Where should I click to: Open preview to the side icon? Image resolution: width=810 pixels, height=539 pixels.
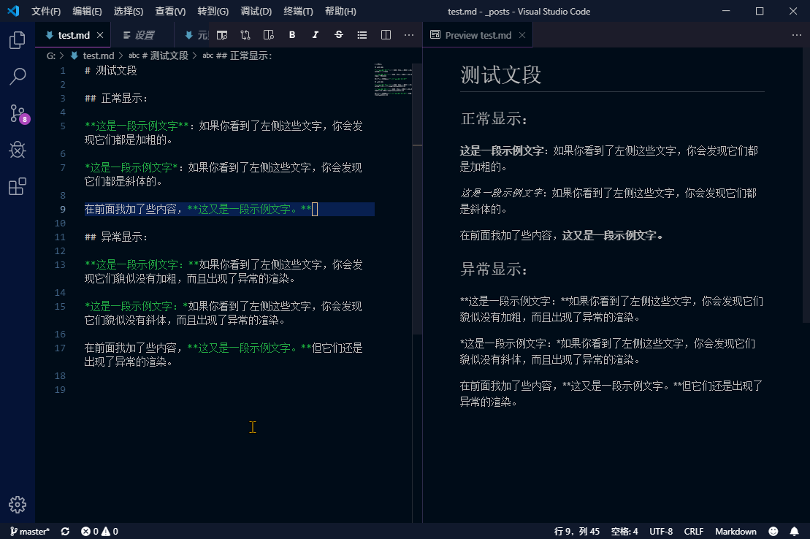(222, 35)
